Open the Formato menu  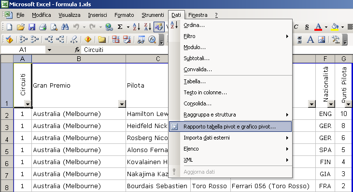coord(124,15)
